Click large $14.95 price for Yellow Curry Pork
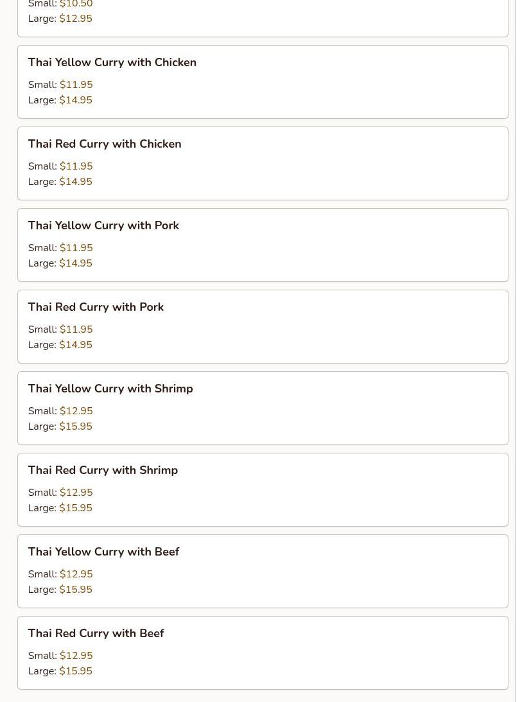The image size is (529, 702). (x=76, y=263)
